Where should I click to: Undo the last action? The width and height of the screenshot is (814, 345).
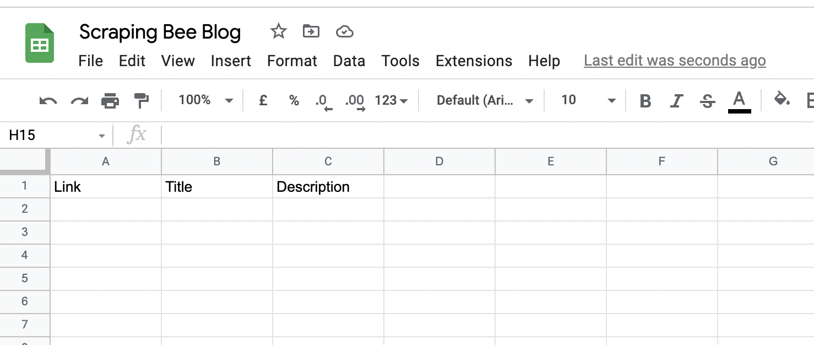48,100
